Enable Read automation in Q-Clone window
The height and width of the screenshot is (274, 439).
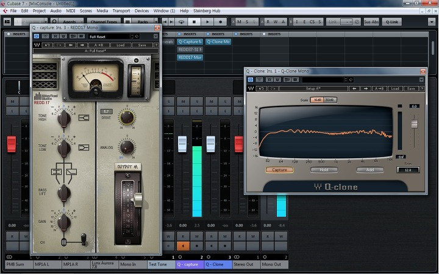pyautogui.click(x=269, y=80)
